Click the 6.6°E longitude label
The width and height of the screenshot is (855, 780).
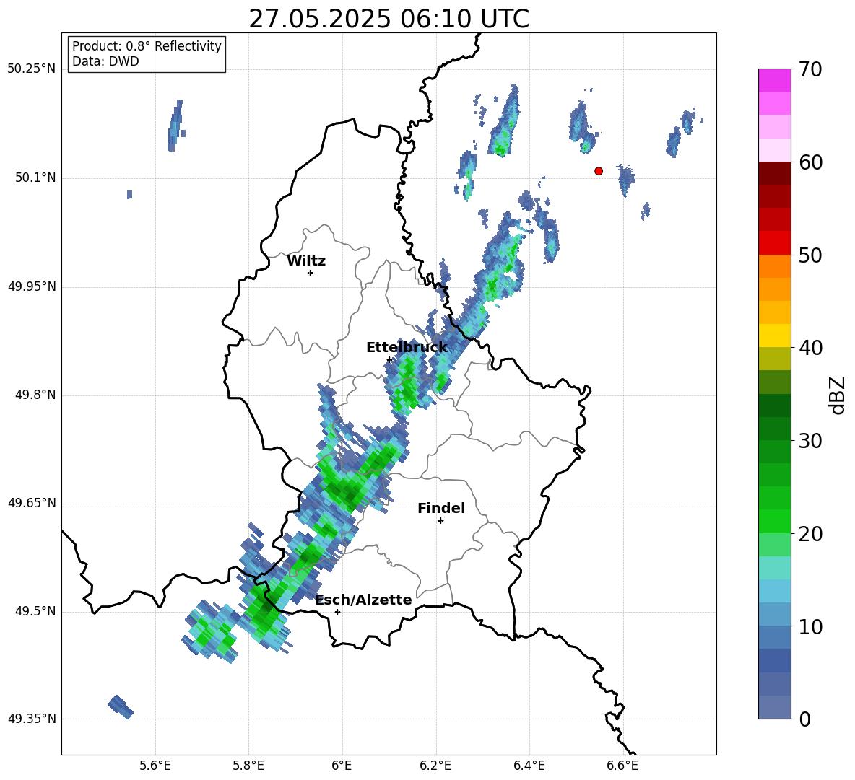[x=622, y=766]
